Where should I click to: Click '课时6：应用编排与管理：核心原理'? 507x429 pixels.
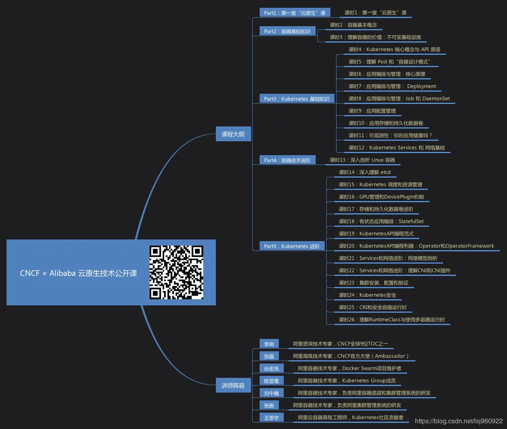tap(387, 74)
